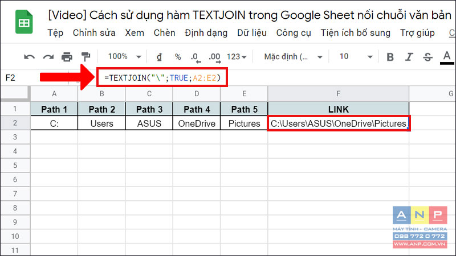Open the font size 10 dropdown
The image size is (456, 256).
tap(356, 56)
